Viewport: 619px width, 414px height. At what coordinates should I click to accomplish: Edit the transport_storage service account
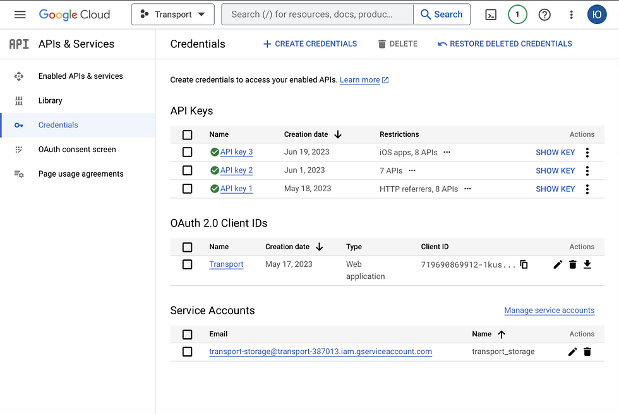pyautogui.click(x=572, y=352)
